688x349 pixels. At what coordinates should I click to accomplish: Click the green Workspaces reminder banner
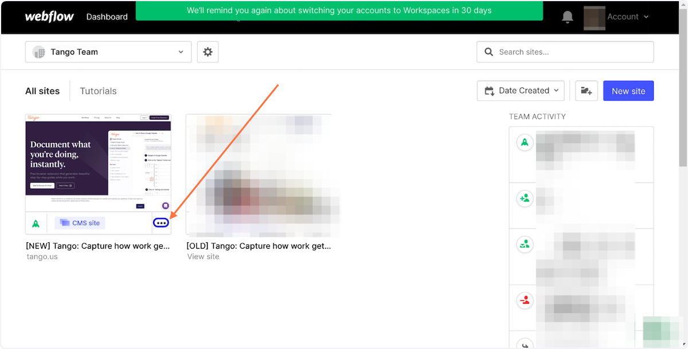pos(339,10)
